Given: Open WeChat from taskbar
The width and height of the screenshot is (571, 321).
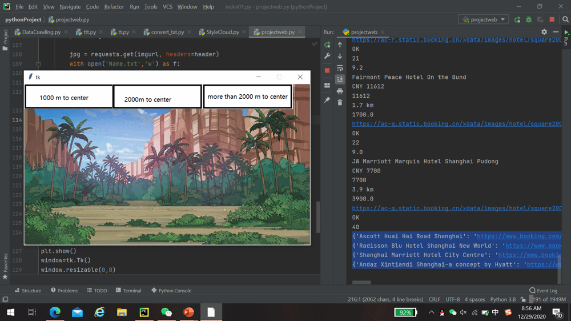Looking at the screenshot, I should pos(166,312).
